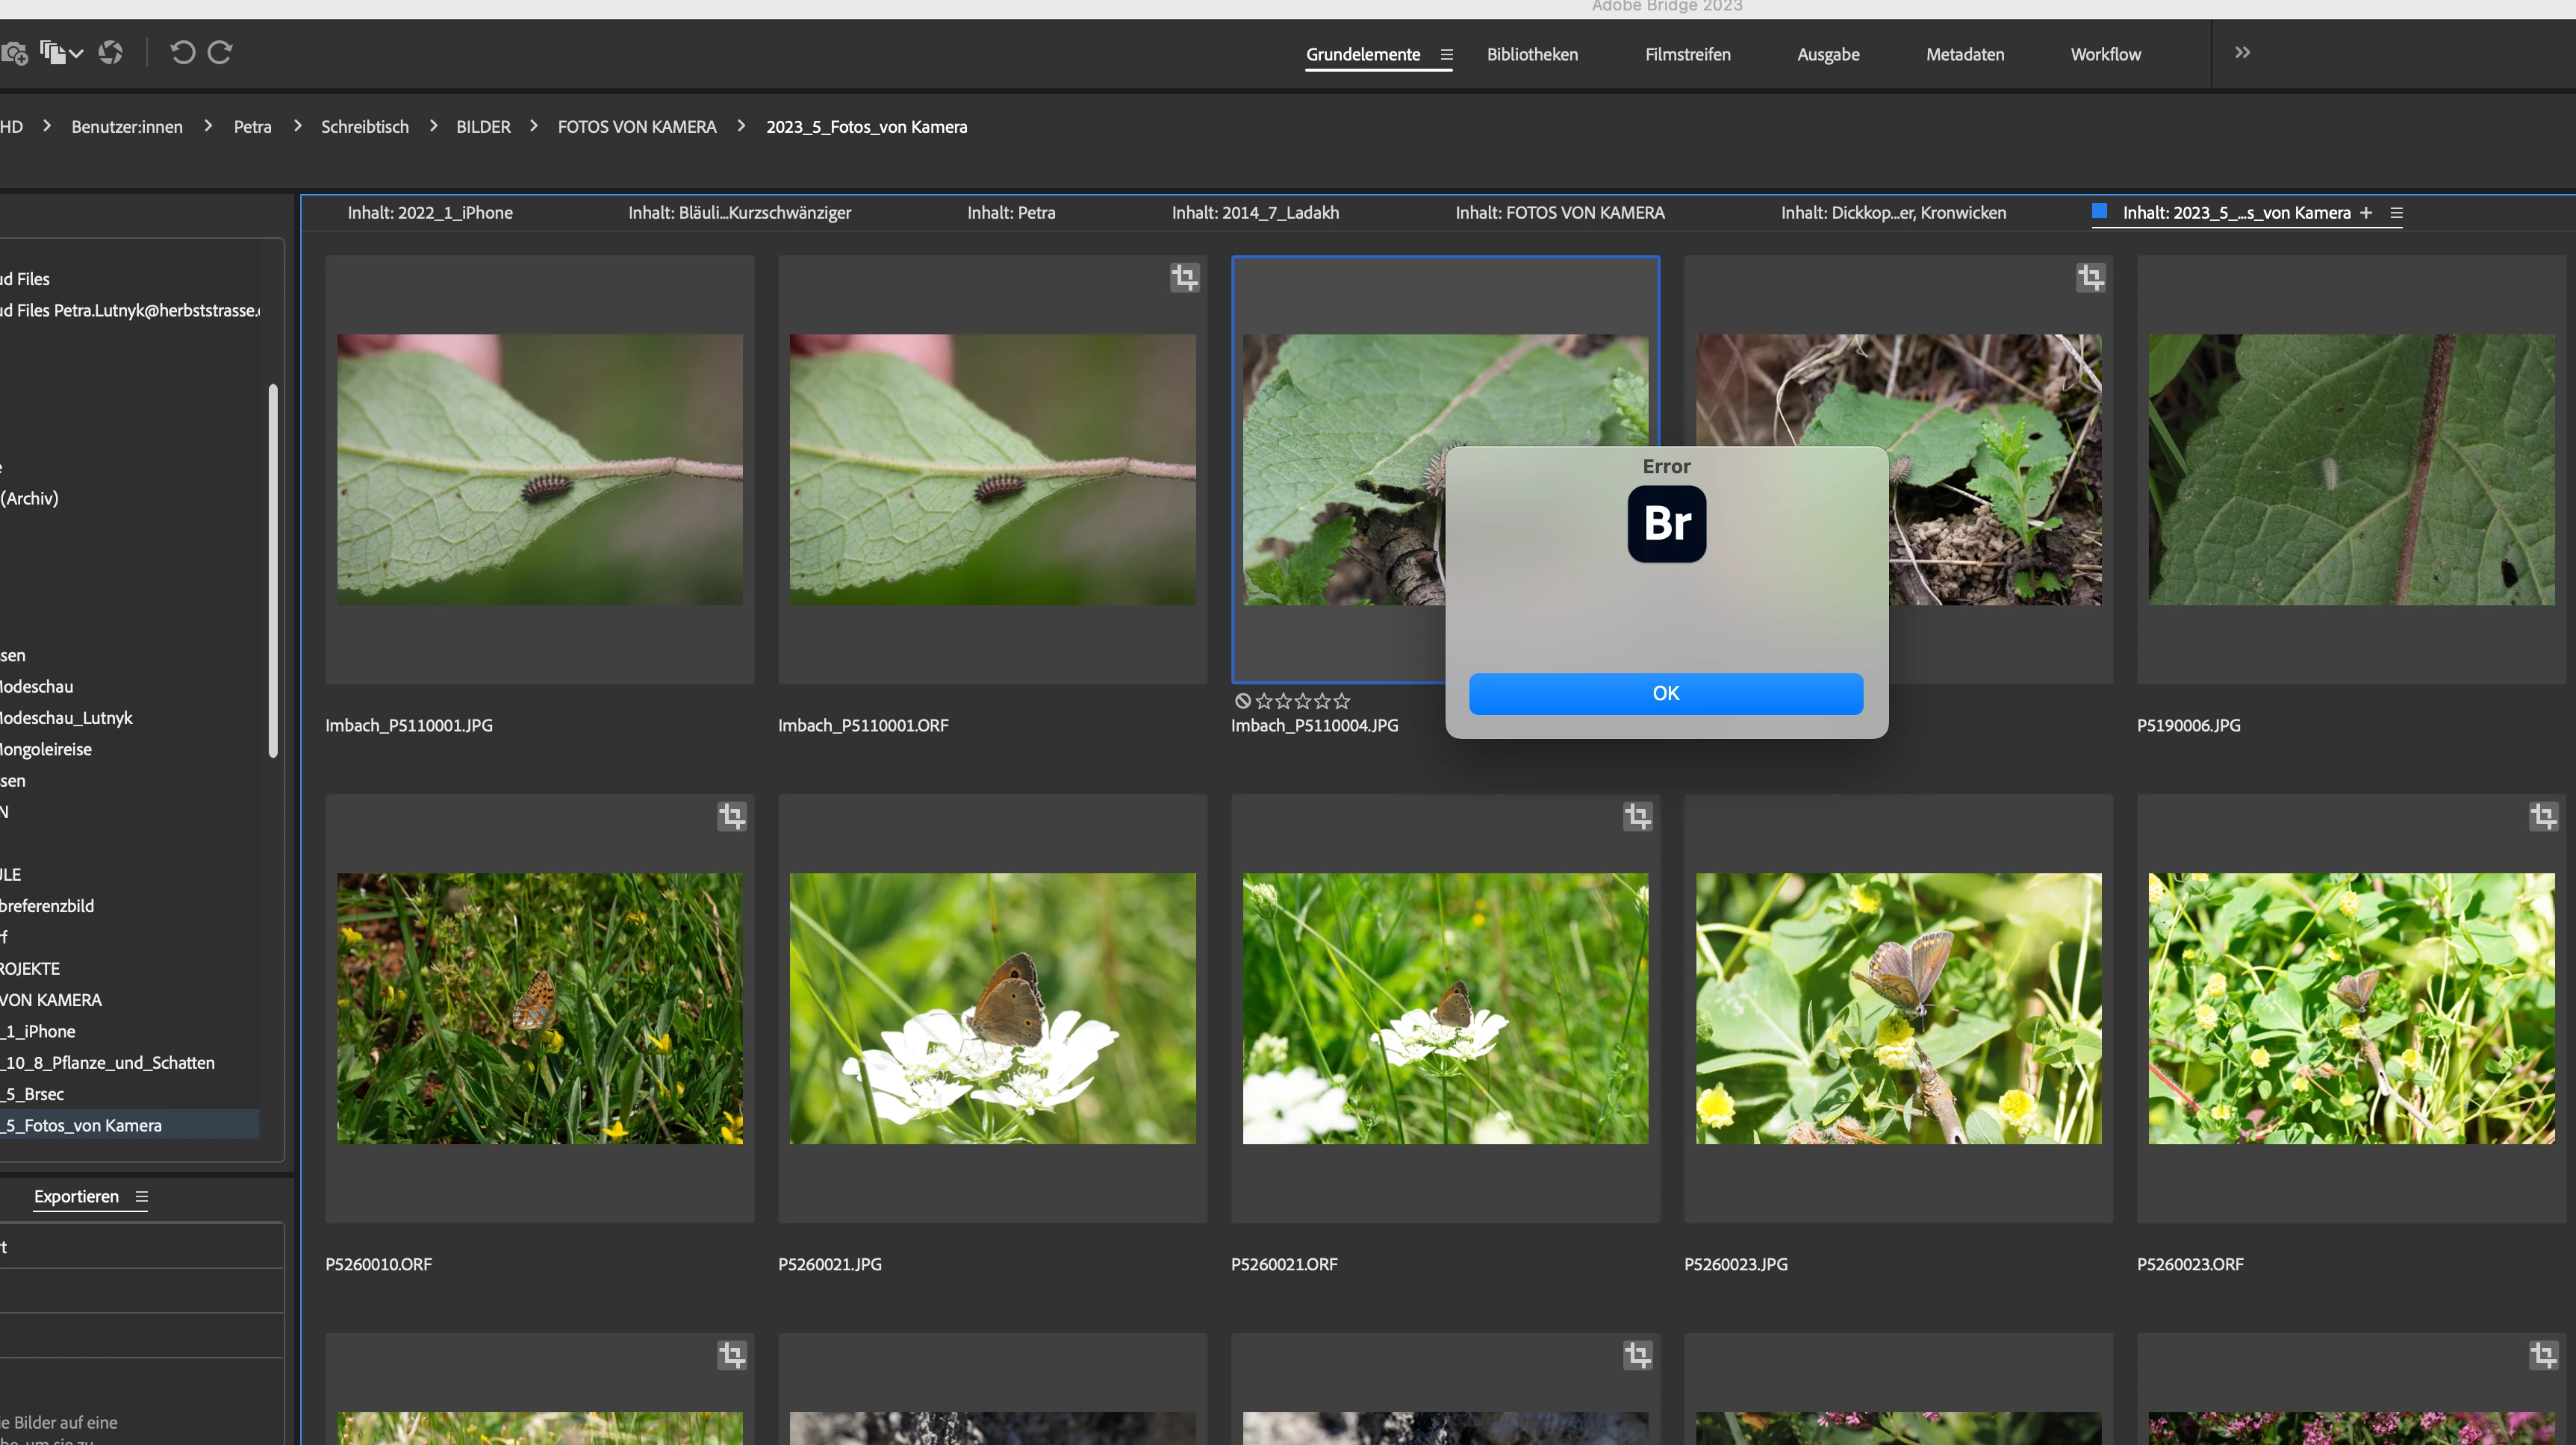
Task: Click the Get Photos from Camera icon
Action: click(x=14, y=53)
